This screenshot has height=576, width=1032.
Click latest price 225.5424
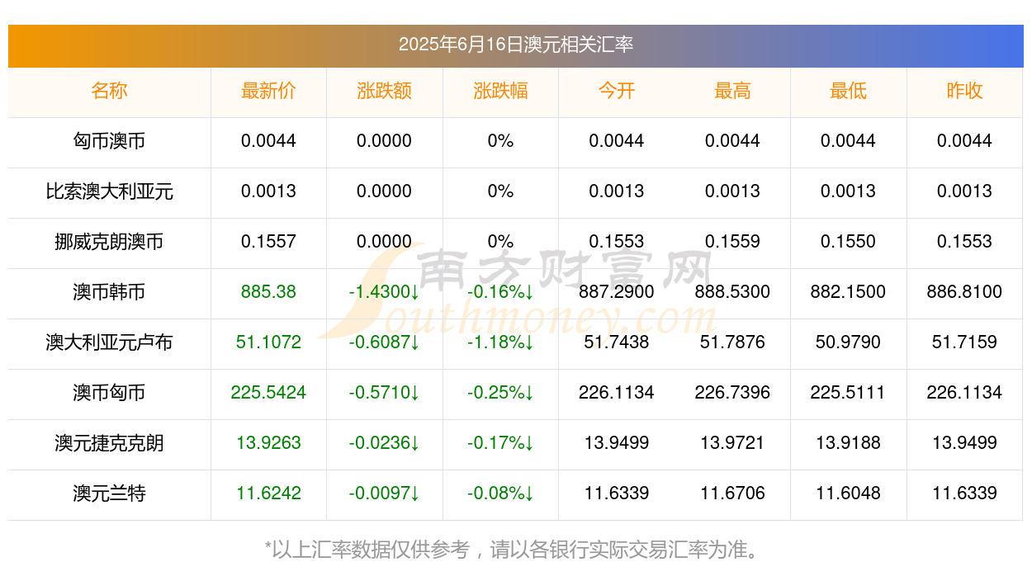pos(268,393)
